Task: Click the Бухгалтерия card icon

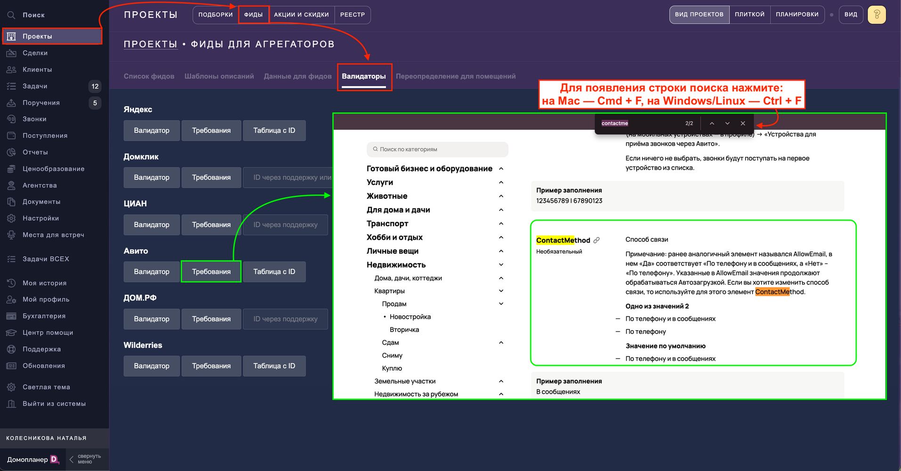Action: tap(11, 316)
